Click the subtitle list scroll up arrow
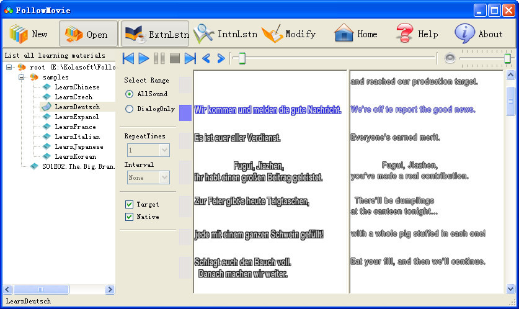Viewport: 519px width, 309px height. [x=510, y=75]
